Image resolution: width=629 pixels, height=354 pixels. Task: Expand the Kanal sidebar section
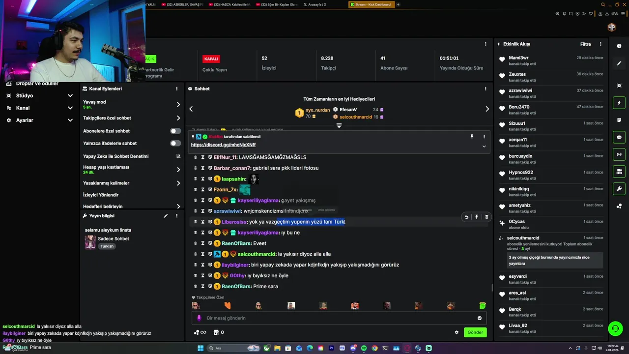(x=70, y=108)
